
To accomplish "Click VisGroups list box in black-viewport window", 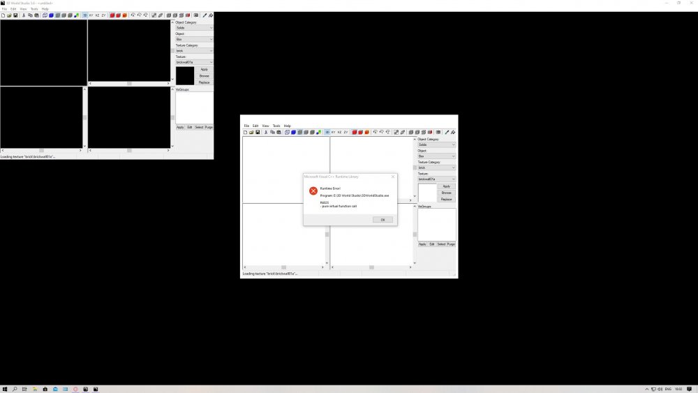I will click(x=195, y=107).
